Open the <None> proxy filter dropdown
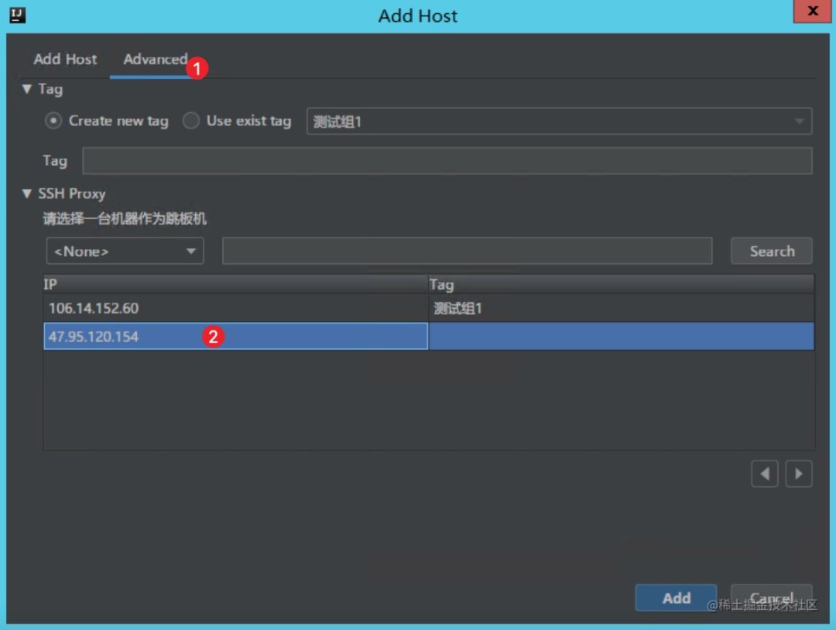Screen dimensions: 836x630 click(125, 251)
